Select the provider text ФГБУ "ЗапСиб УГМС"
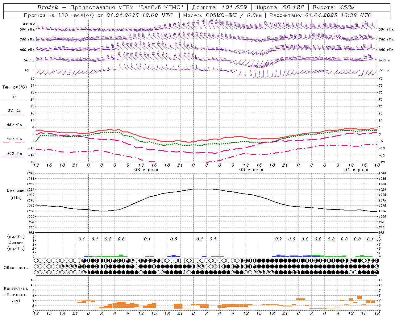The image size is (395, 316). tap(151, 7)
